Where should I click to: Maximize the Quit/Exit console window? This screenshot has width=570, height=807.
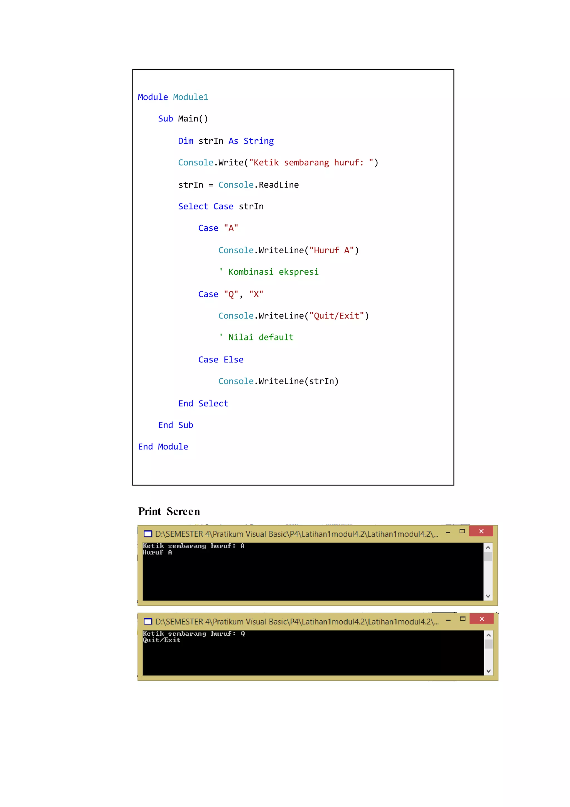tap(463, 619)
